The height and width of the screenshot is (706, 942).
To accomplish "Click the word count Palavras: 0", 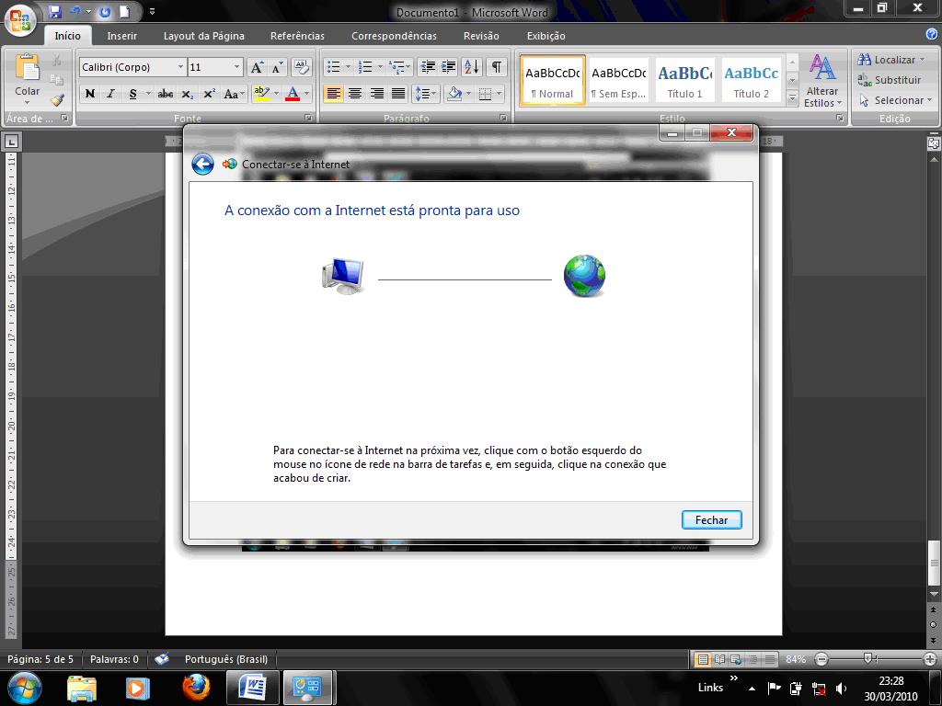I will (x=114, y=659).
